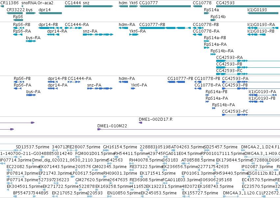Image resolution: width=280 pixels, height=198 pixels.
Task: Select the dpr14-PB protein label
Action: 57,79
